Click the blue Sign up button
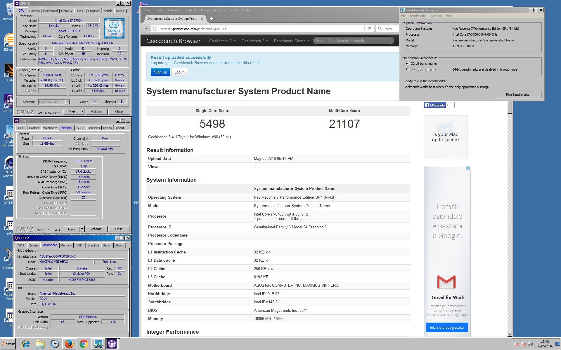561x350 pixels. [x=160, y=72]
